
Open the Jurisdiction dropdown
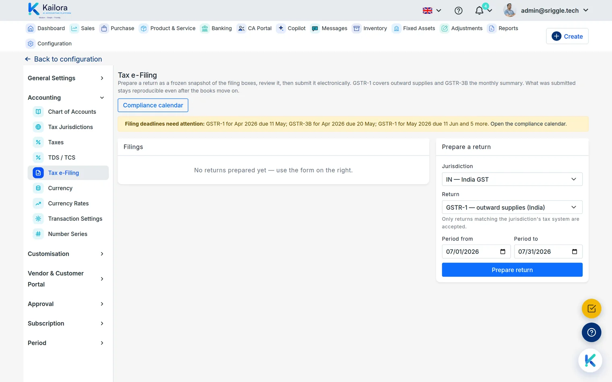click(512, 179)
